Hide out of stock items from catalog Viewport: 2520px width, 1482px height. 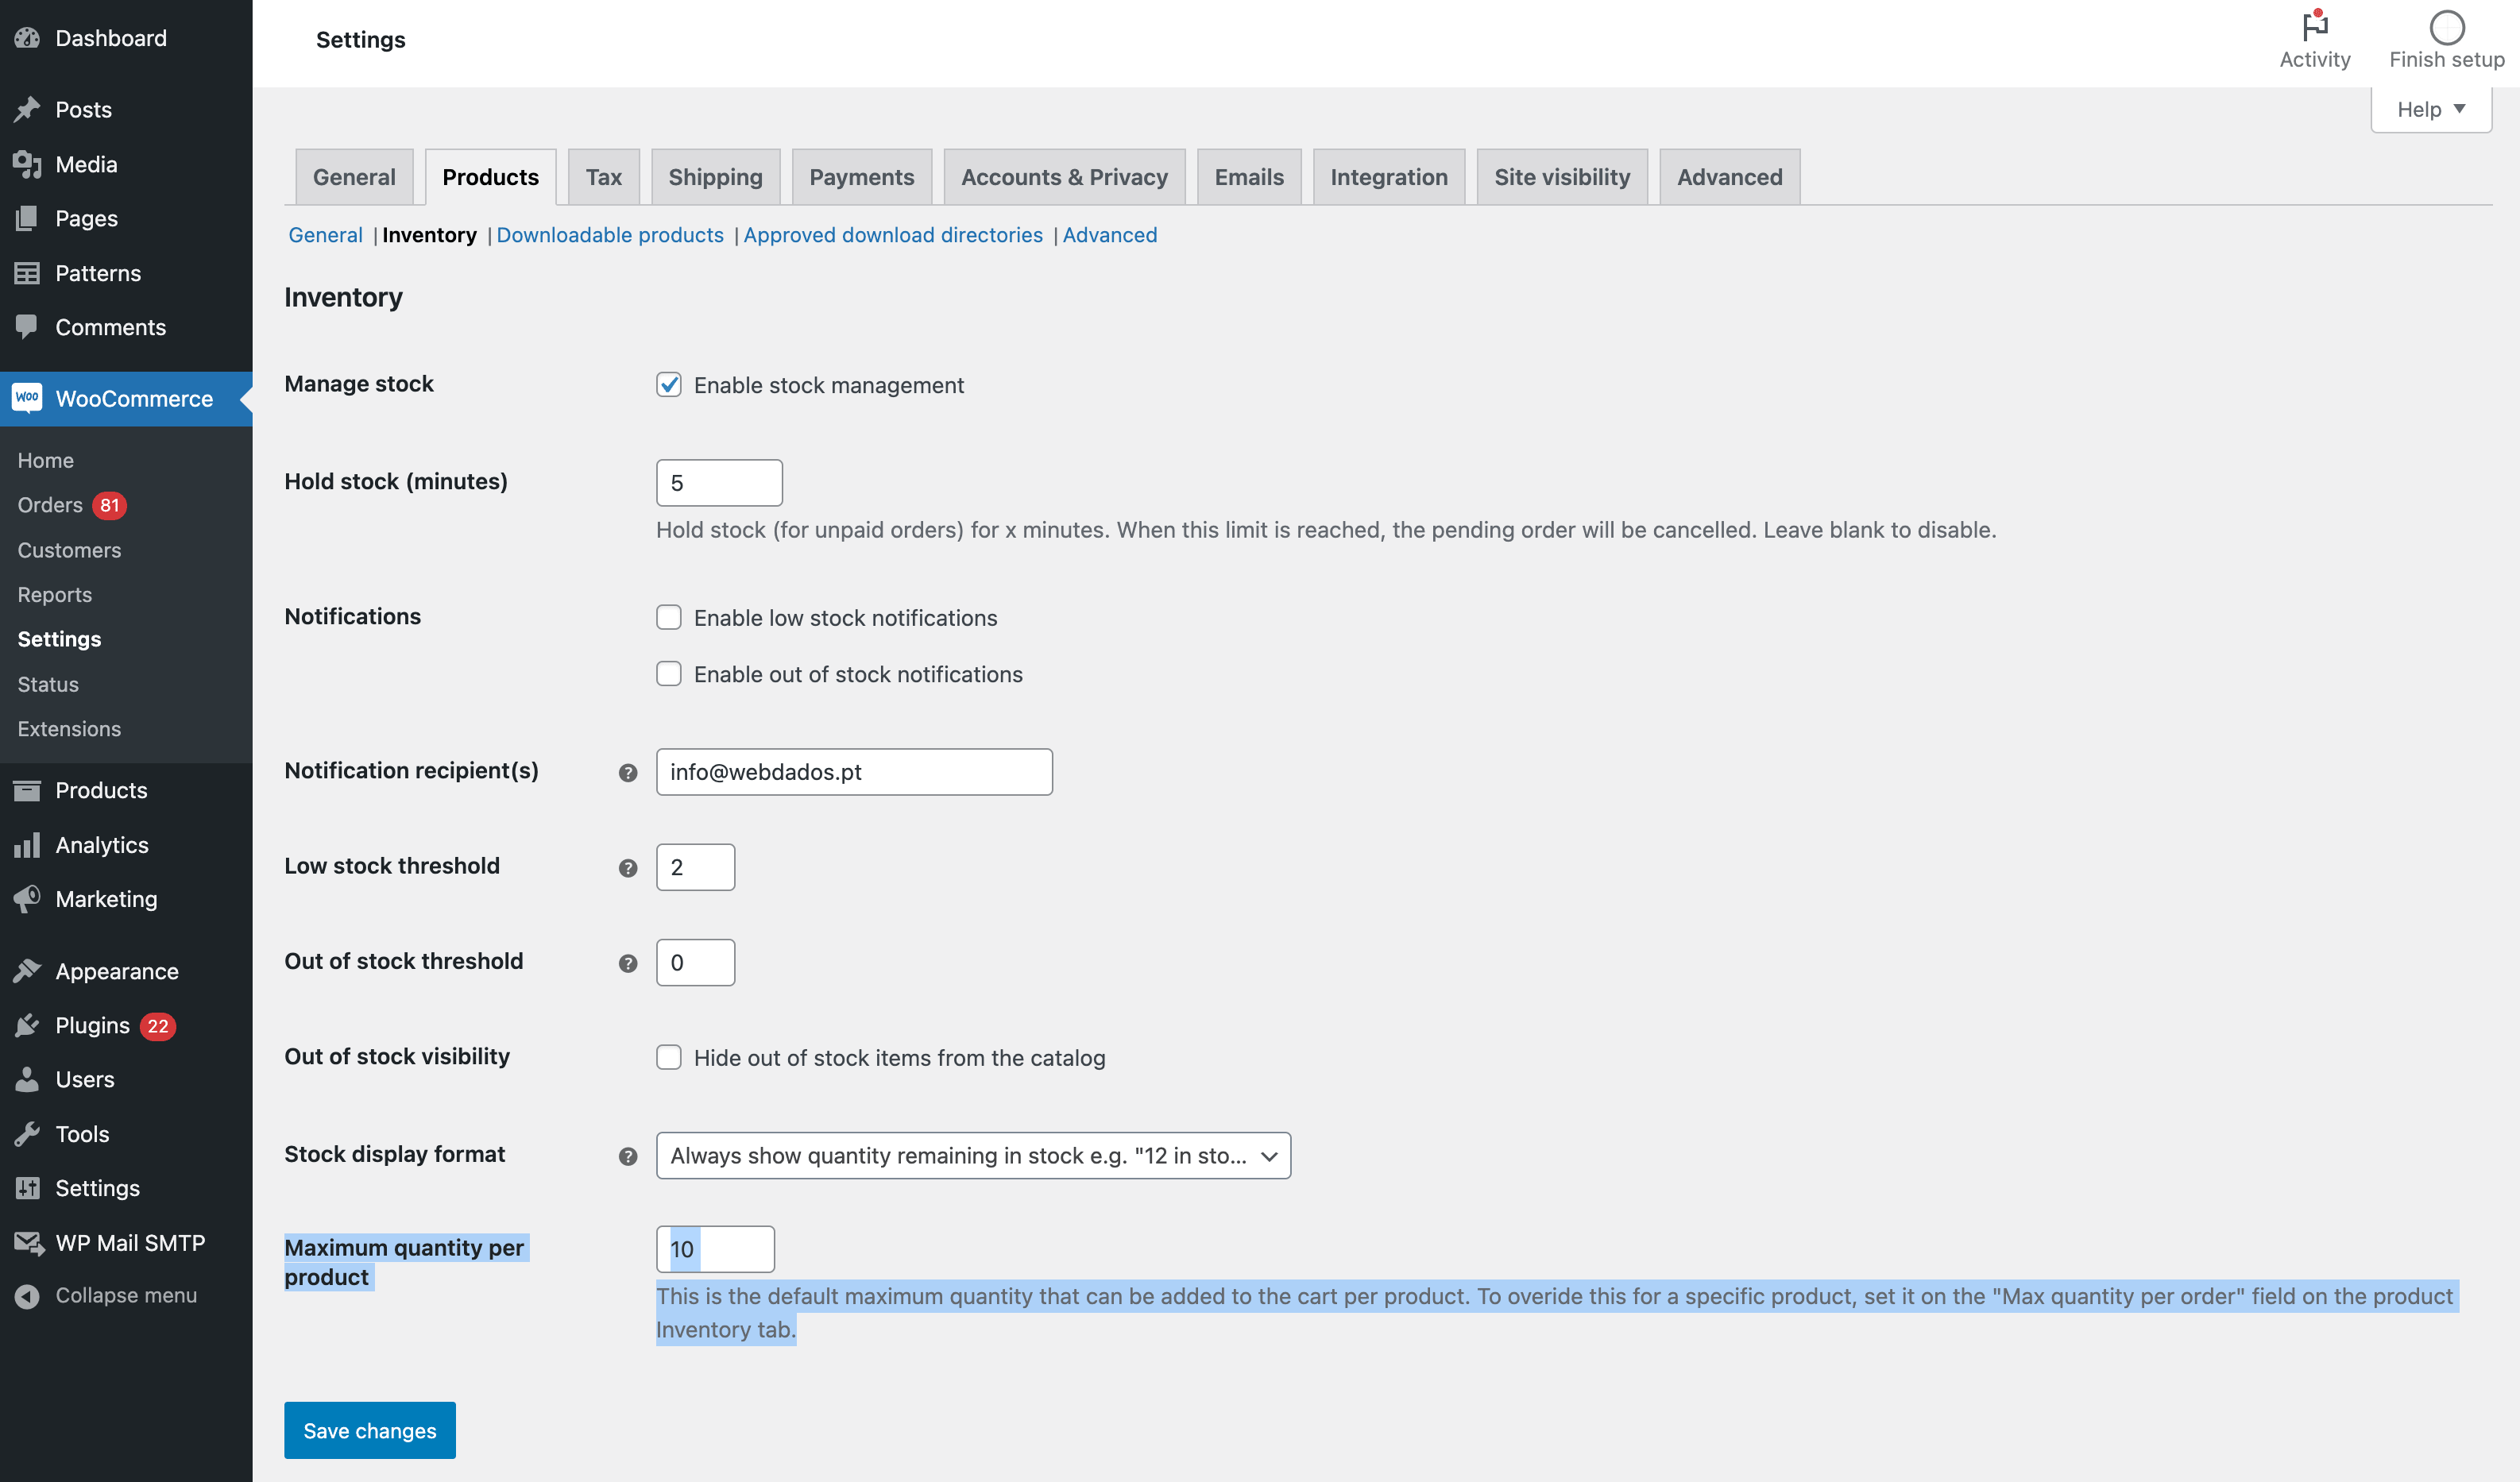(x=669, y=1057)
